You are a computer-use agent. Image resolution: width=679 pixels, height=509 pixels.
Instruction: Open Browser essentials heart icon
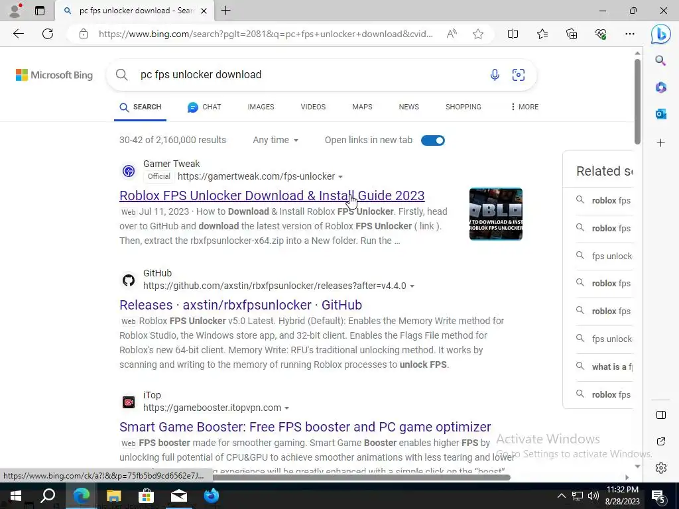click(601, 34)
